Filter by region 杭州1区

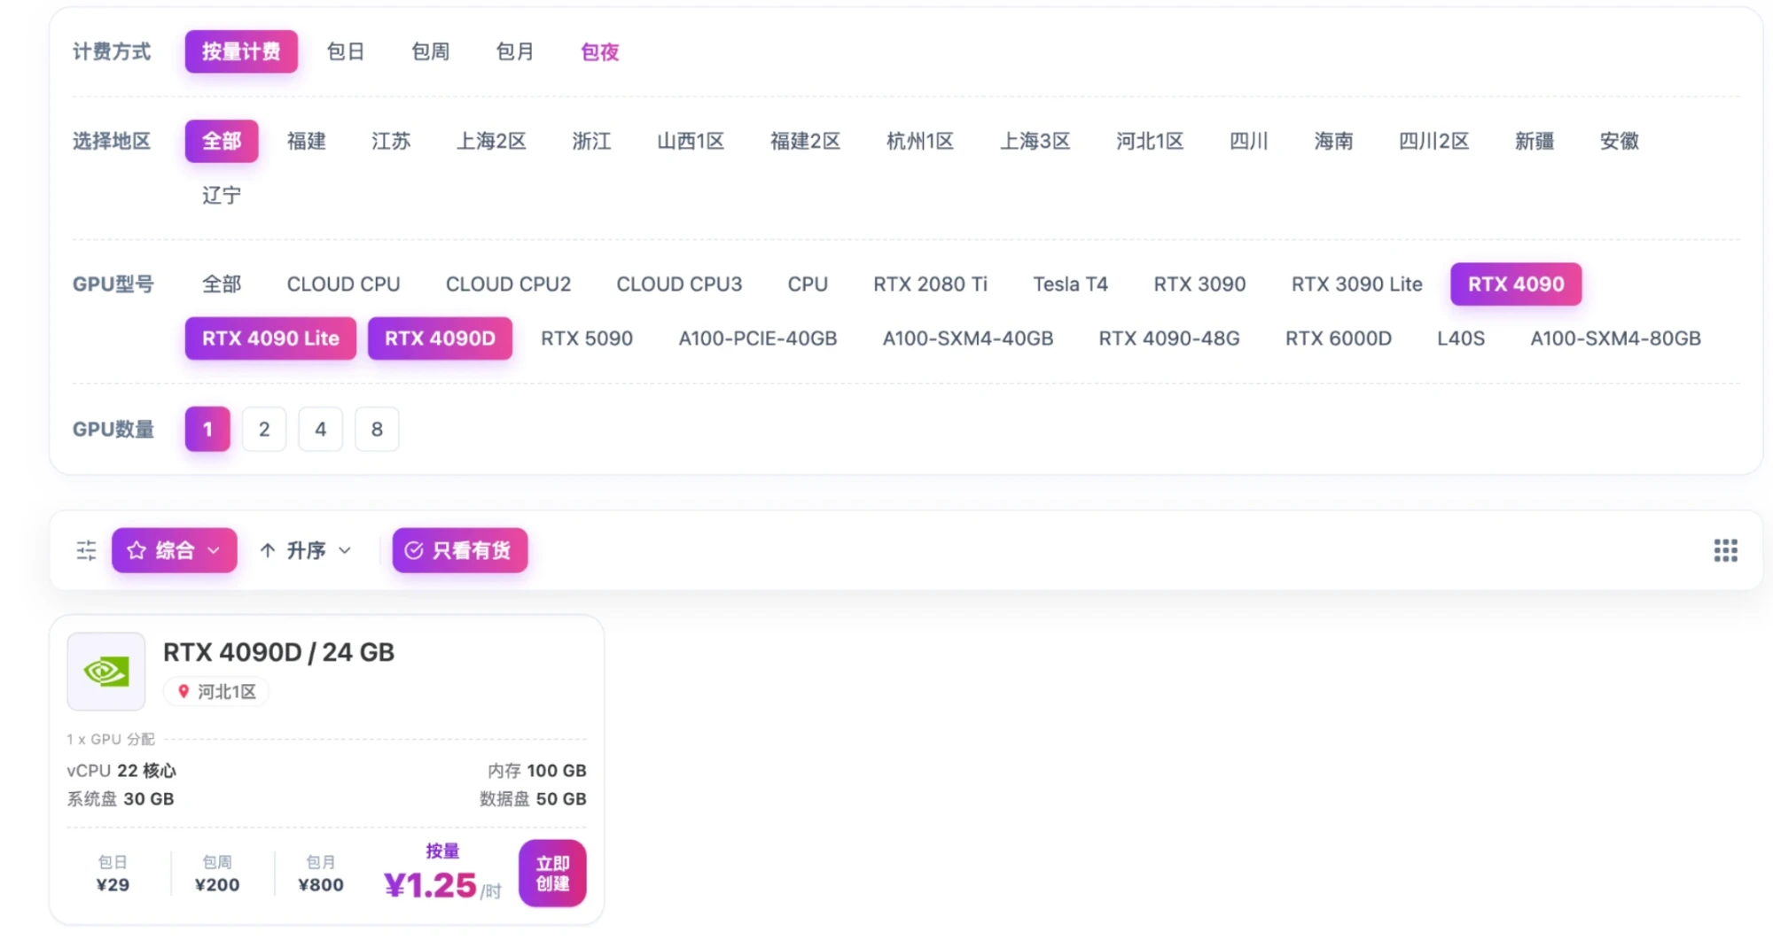(x=920, y=141)
